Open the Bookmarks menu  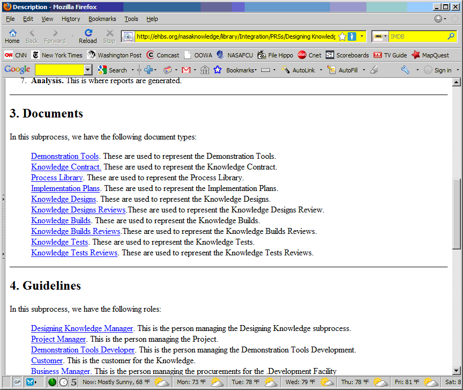(102, 19)
